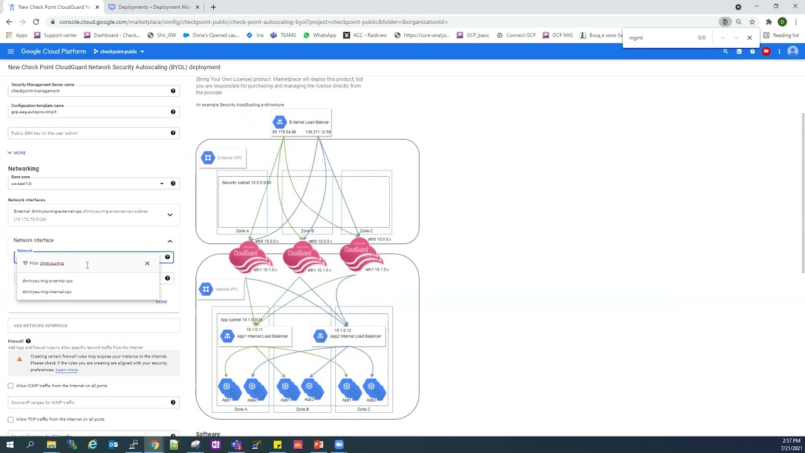Screen dimensions: 805x453
Task: Expand the MORE options section
Action: (x=17, y=153)
